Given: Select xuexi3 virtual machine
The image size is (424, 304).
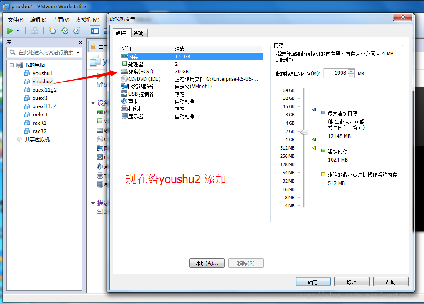Looking at the screenshot, I should coord(40,98).
